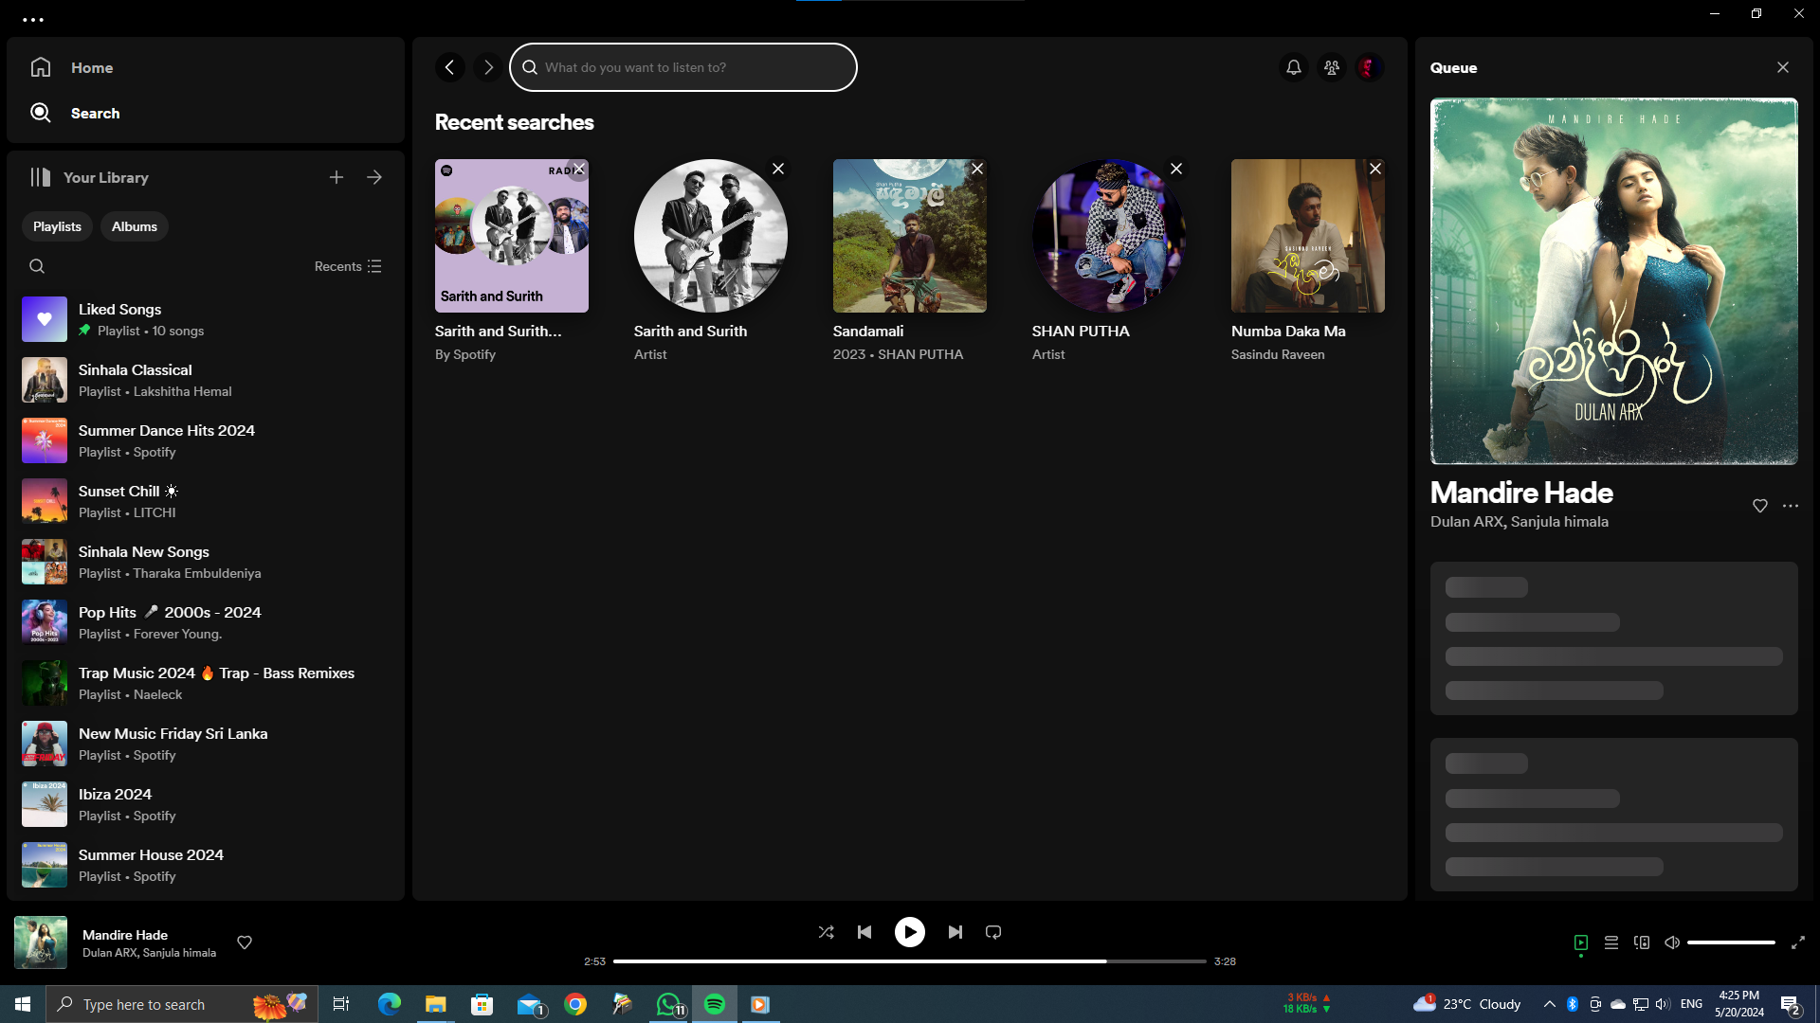1820x1023 pixels.
Task: Open Pop Hits 2000s - 2024 playlist
Action: pos(206,622)
